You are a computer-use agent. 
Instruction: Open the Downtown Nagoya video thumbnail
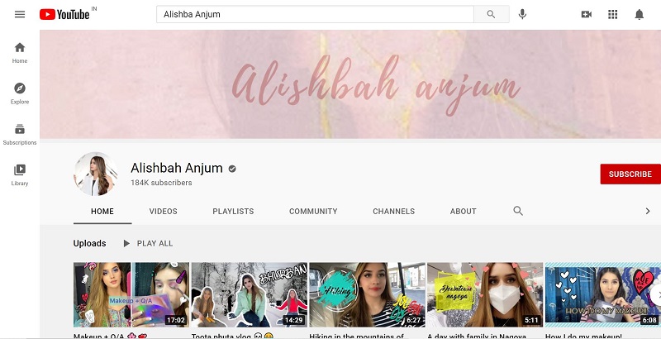(x=485, y=294)
